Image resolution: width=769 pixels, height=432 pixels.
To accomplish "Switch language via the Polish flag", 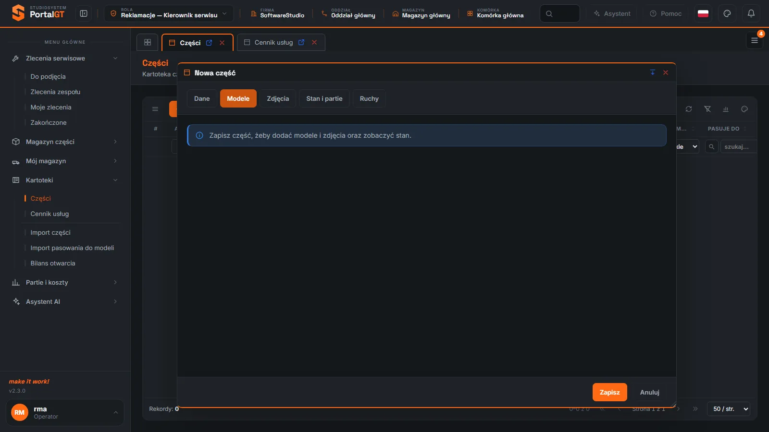I will [x=703, y=13].
